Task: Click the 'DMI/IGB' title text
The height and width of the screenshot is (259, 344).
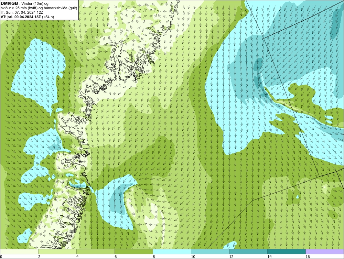Action: (x=9, y=3)
